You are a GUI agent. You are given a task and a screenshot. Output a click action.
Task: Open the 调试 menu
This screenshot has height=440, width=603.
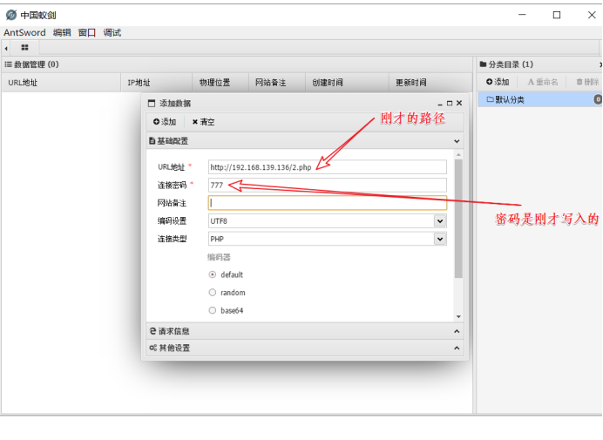112,33
